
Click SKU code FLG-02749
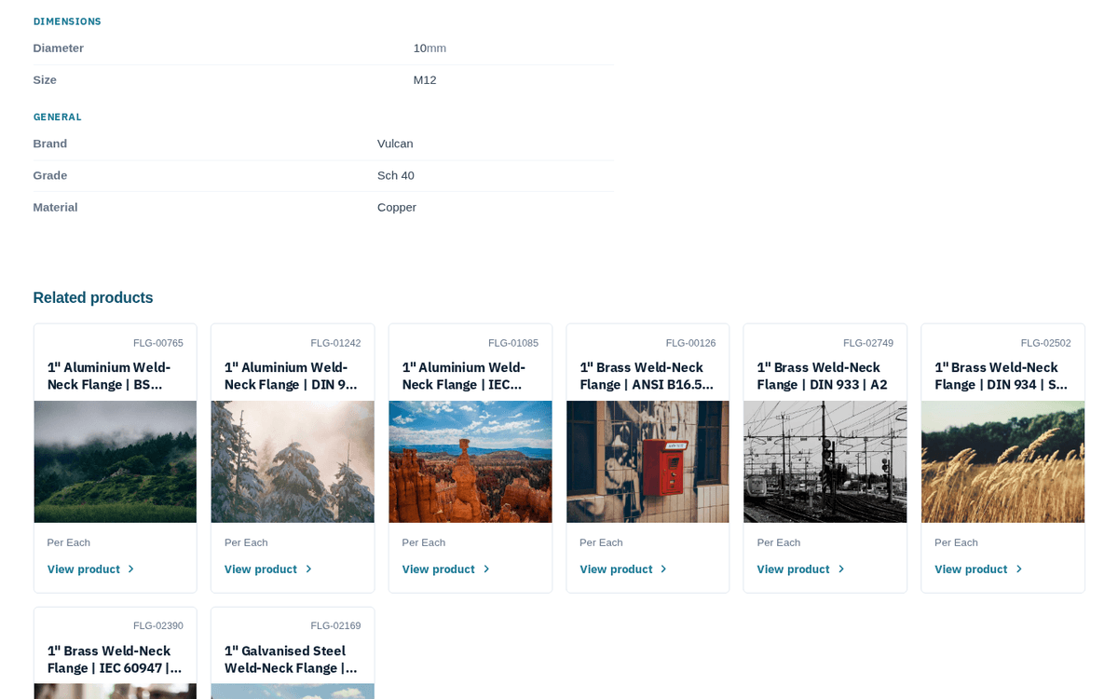868,343
